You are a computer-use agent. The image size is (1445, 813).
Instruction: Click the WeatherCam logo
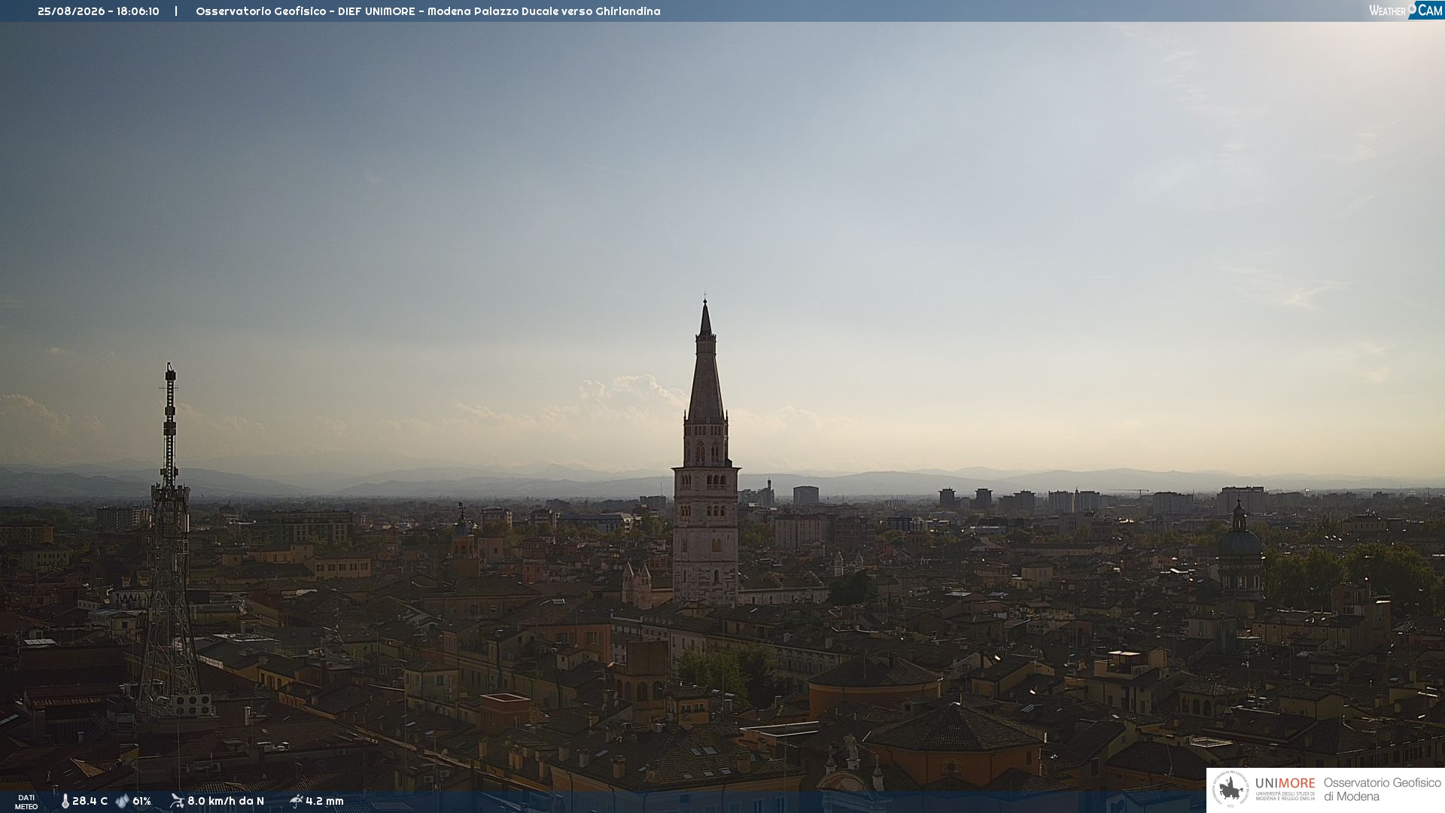click(x=1406, y=11)
